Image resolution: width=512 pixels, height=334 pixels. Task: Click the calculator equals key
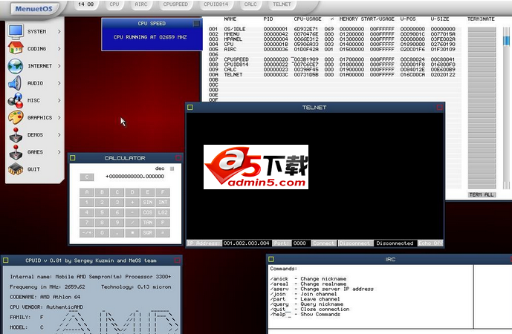coord(163,233)
